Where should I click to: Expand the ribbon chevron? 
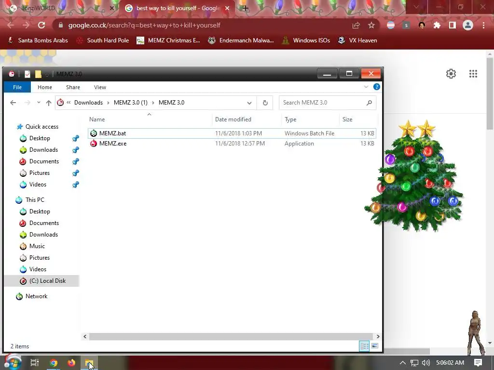click(366, 87)
